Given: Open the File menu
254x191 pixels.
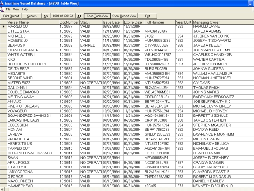Looking at the screenshot, I should [x=8, y=9].
